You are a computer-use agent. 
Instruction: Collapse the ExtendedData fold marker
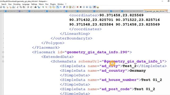[3, 57]
